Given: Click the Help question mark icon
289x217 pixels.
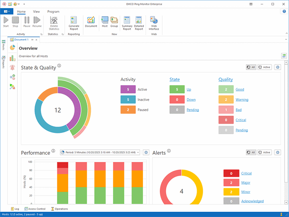Looking at the screenshot, I should click(284, 11).
